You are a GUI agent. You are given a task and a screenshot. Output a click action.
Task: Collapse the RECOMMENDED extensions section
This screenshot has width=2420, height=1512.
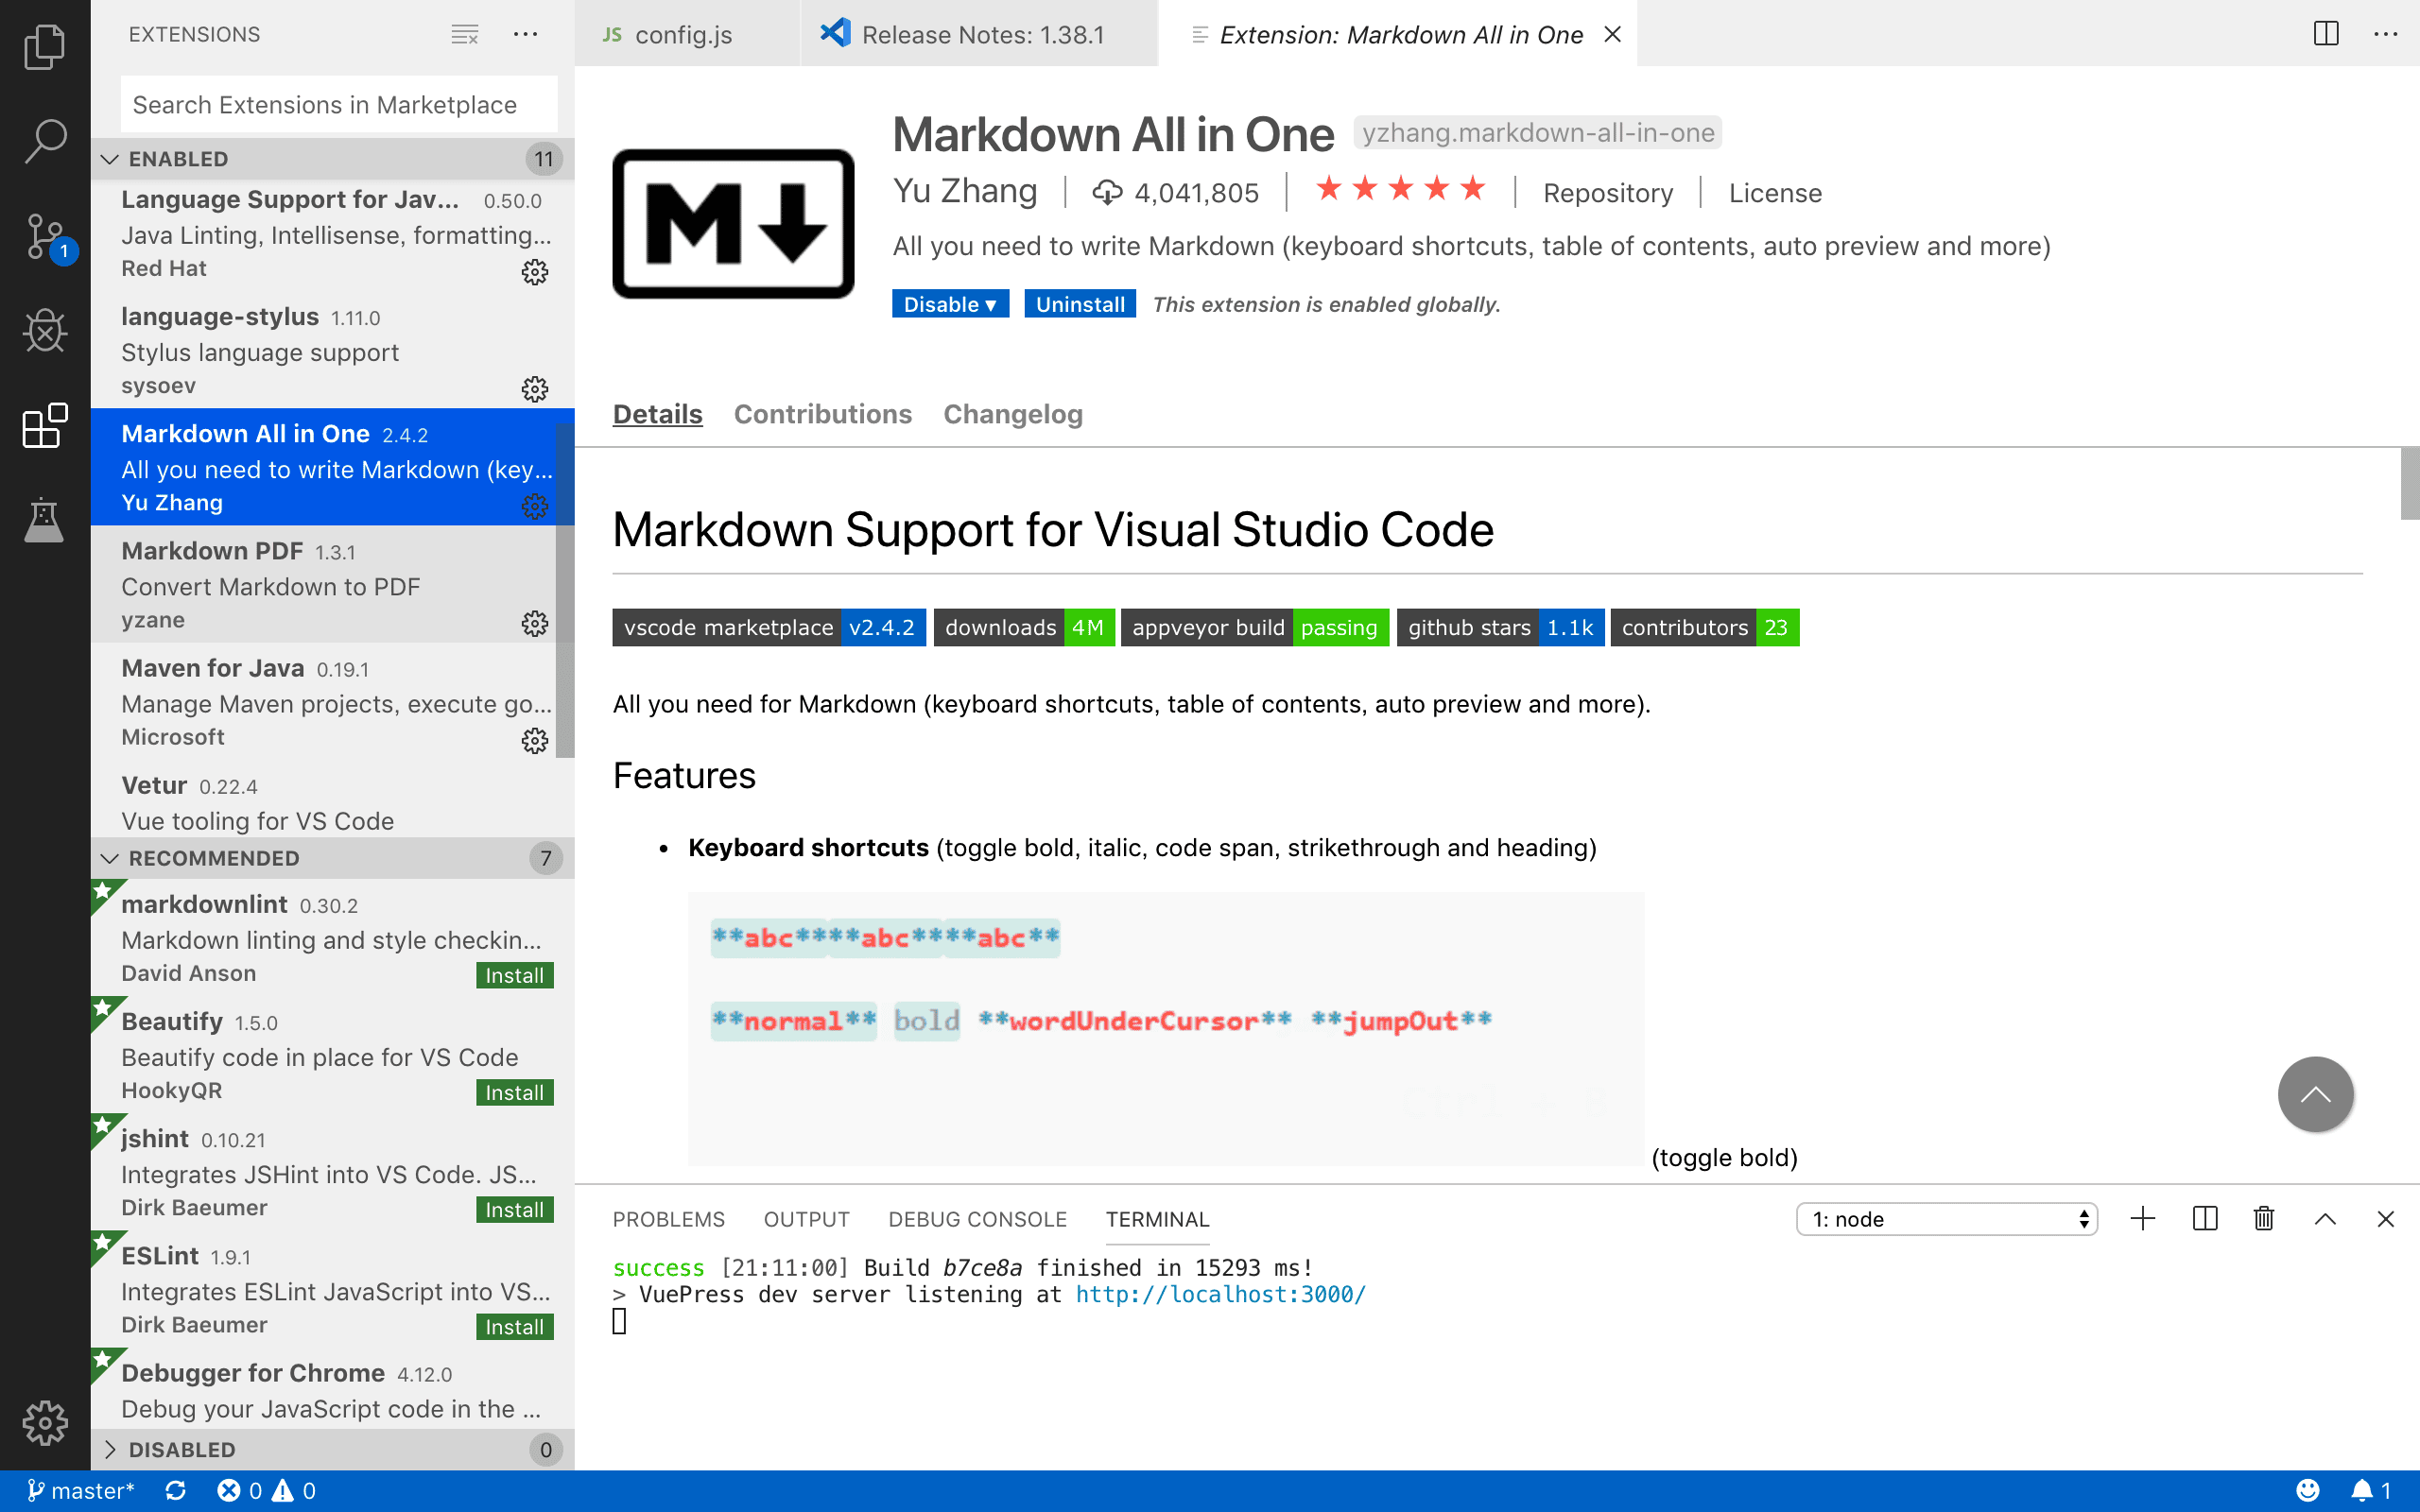[x=110, y=858]
